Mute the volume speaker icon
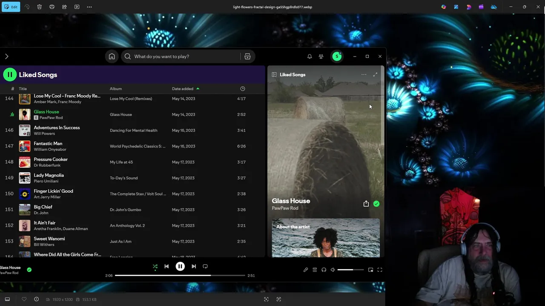This screenshot has width=545, height=306. 333,270
